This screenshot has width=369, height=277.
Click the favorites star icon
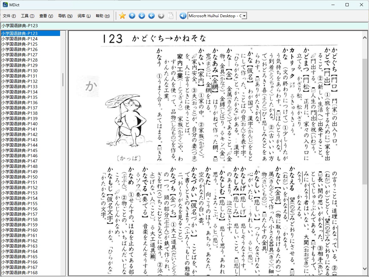[x=122, y=16]
